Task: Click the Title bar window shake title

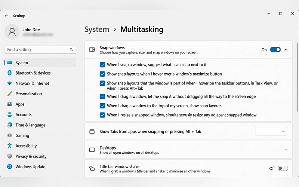Action: [x=119, y=166]
